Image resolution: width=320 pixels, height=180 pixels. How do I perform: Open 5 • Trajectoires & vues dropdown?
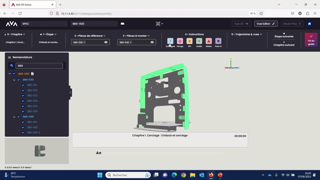point(246,34)
